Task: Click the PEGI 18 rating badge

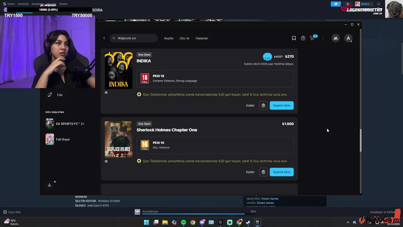Action: [x=145, y=78]
